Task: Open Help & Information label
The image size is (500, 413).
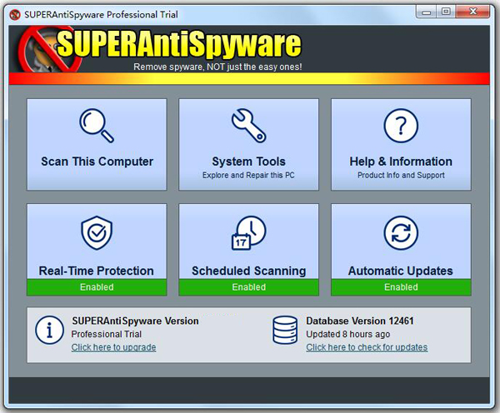Action: pos(401,162)
